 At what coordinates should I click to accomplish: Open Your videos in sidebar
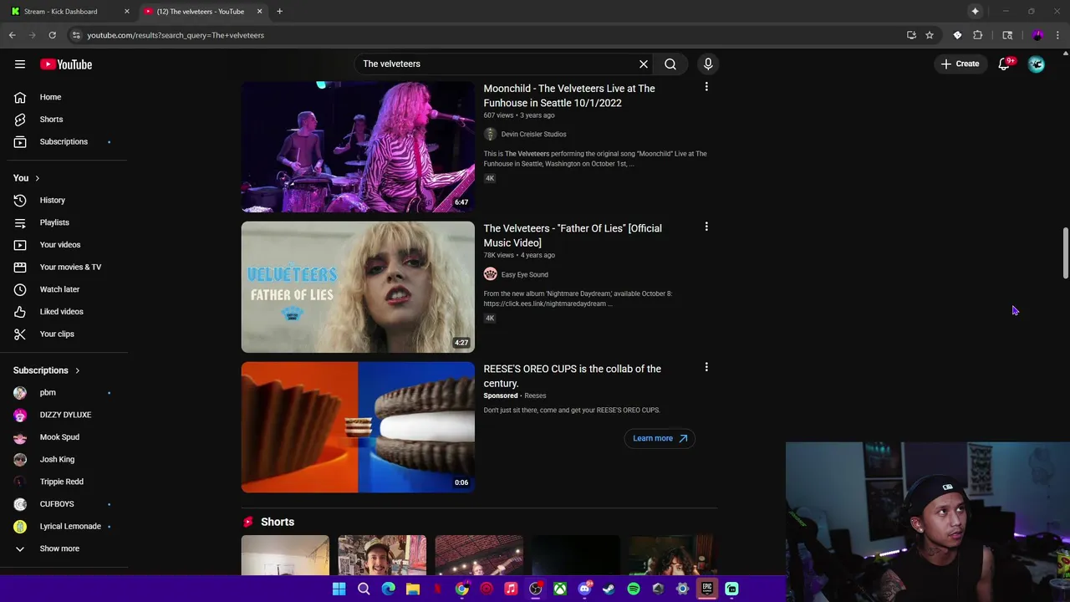[x=64, y=245]
